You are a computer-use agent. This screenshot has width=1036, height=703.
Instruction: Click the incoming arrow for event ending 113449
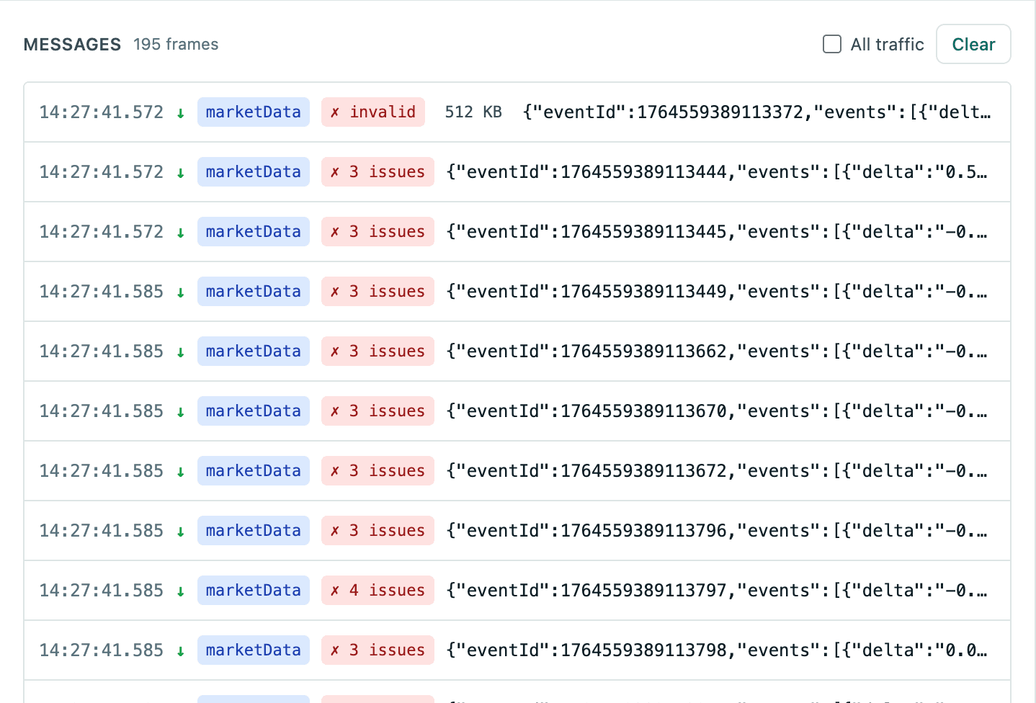[181, 292]
